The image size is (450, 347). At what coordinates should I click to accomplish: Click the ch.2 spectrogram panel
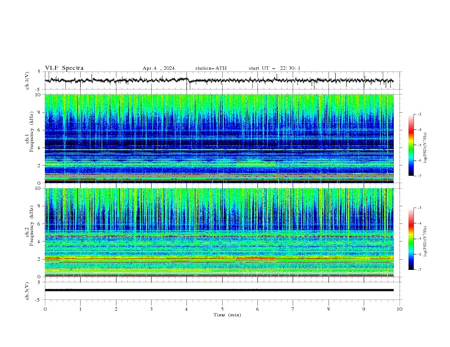[219, 232]
